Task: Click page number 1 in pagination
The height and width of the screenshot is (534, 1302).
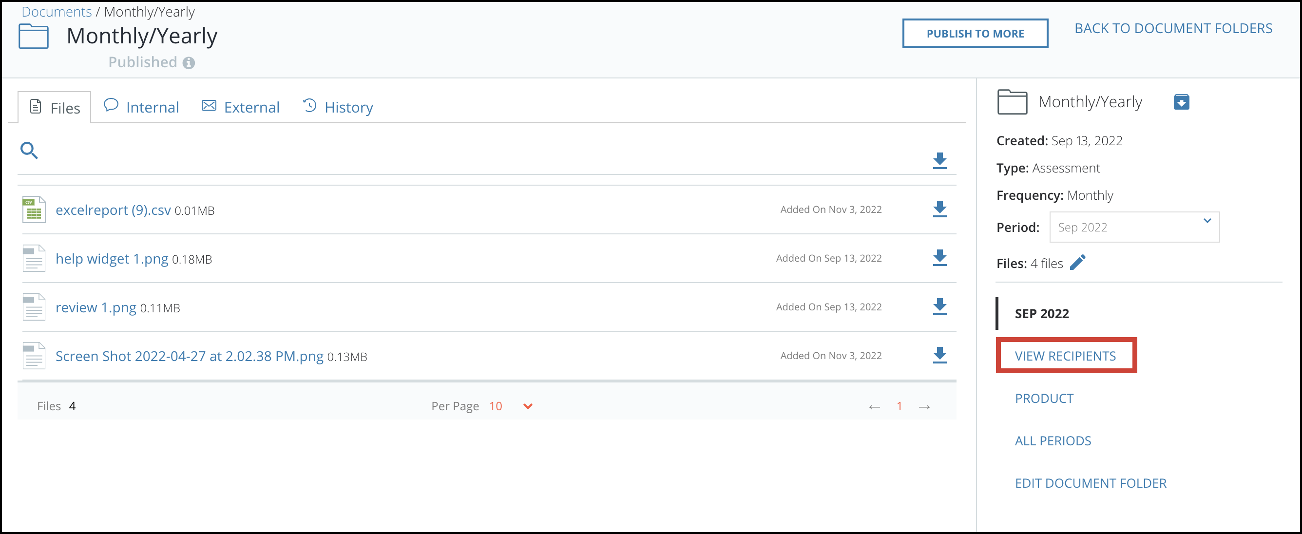Action: [x=899, y=406]
